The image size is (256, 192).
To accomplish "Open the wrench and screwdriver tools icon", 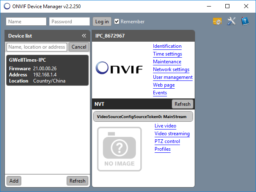I will coord(231,21).
